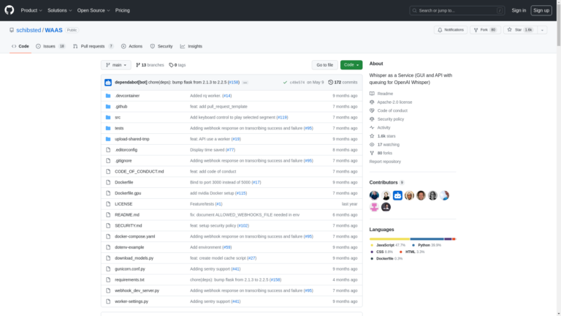Expand the Product menu in header

point(31,10)
